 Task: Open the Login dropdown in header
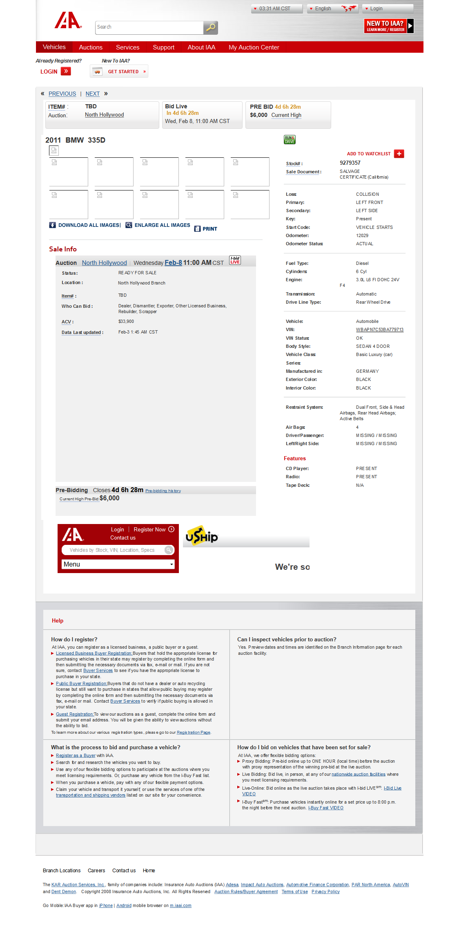(x=388, y=9)
